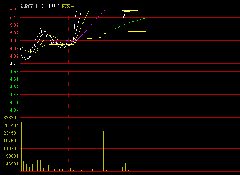The height and width of the screenshot is (175, 240).
Task: Click the MA2 indicator label
Action: 56,6
